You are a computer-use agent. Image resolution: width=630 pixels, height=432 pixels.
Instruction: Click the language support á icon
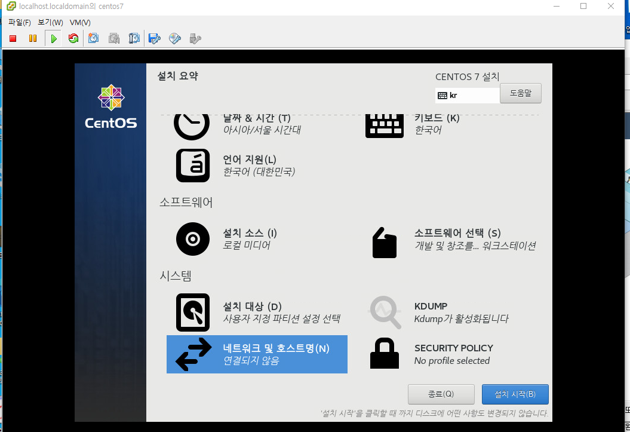point(193,166)
